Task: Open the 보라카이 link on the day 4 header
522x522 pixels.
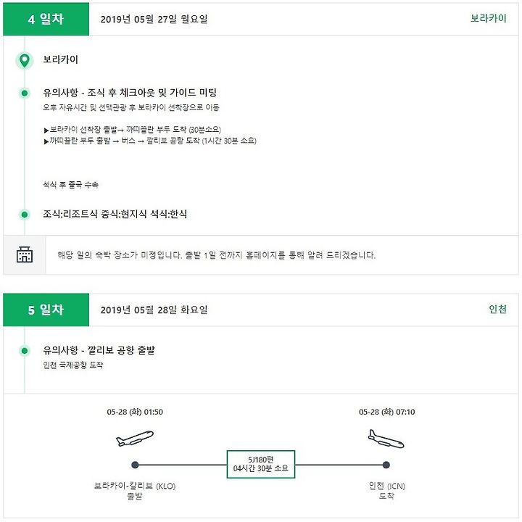Action: pyautogui.click(x=489, y=18)
